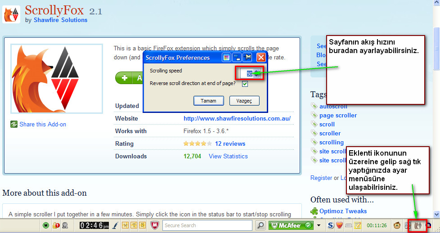Viewport: 440px width, 233px height.
Task: Decrease scrolling speed with spinner down arrow
Action: 256,76
